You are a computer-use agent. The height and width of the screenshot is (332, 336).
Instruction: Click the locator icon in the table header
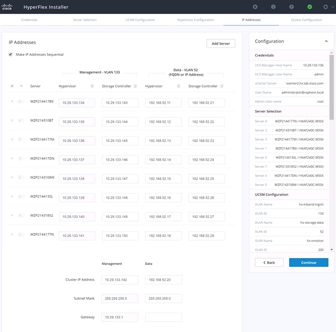21,86
